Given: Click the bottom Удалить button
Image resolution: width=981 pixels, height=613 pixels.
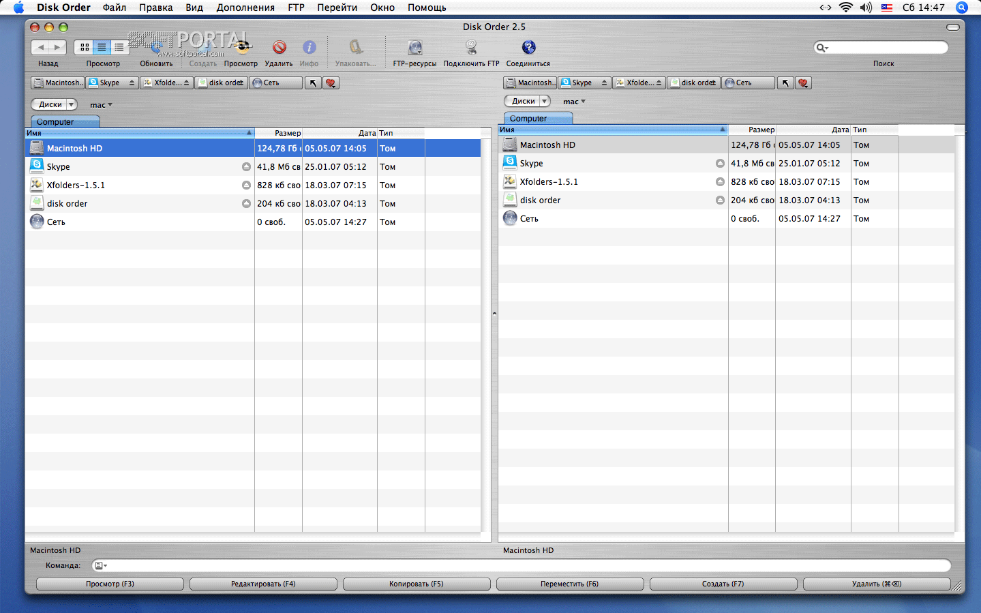Looking at the screenshot, I should click(x=877, y=584).
